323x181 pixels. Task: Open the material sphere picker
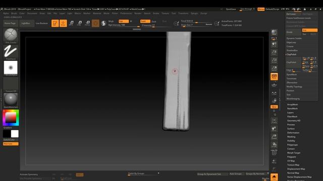[x=11, y=100]
